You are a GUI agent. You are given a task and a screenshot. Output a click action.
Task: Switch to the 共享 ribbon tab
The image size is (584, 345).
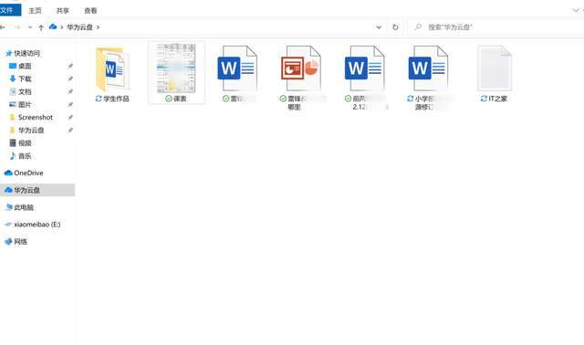63,11
